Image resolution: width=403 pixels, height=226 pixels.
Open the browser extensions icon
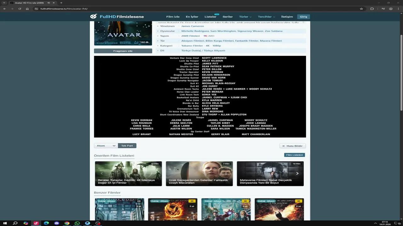coord(372,9)
